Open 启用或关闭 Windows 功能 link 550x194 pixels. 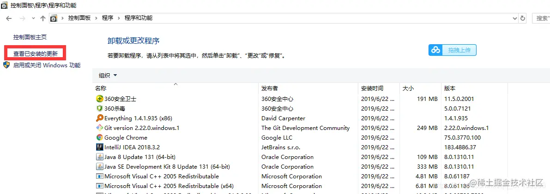click(x=47, y=65)
